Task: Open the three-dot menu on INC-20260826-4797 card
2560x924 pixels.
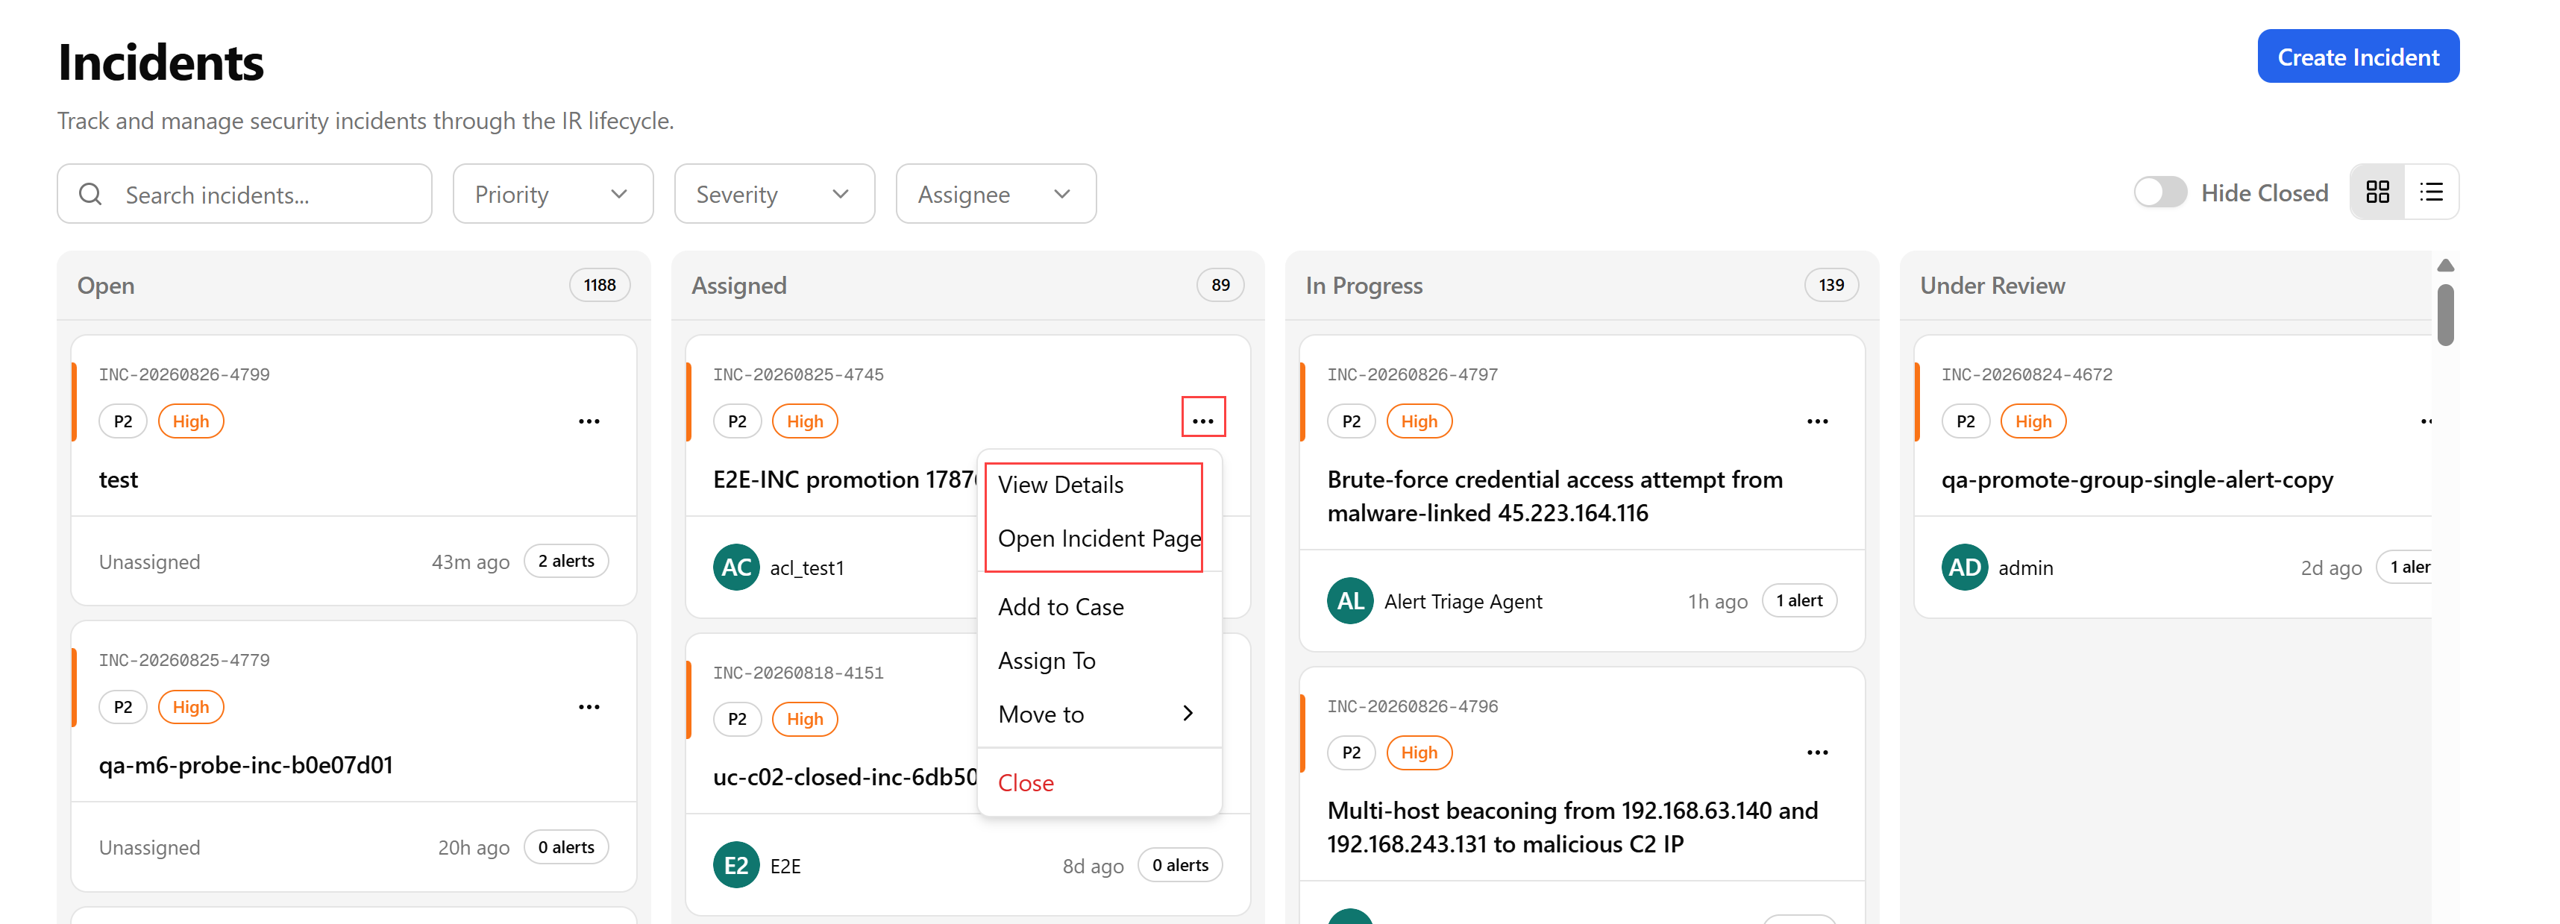Action: coord(1816,421)
